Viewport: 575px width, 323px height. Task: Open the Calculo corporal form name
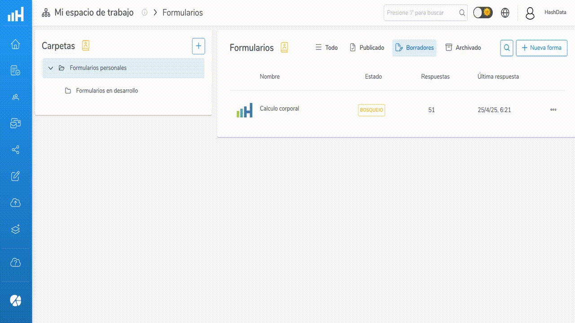pos(279,109)
